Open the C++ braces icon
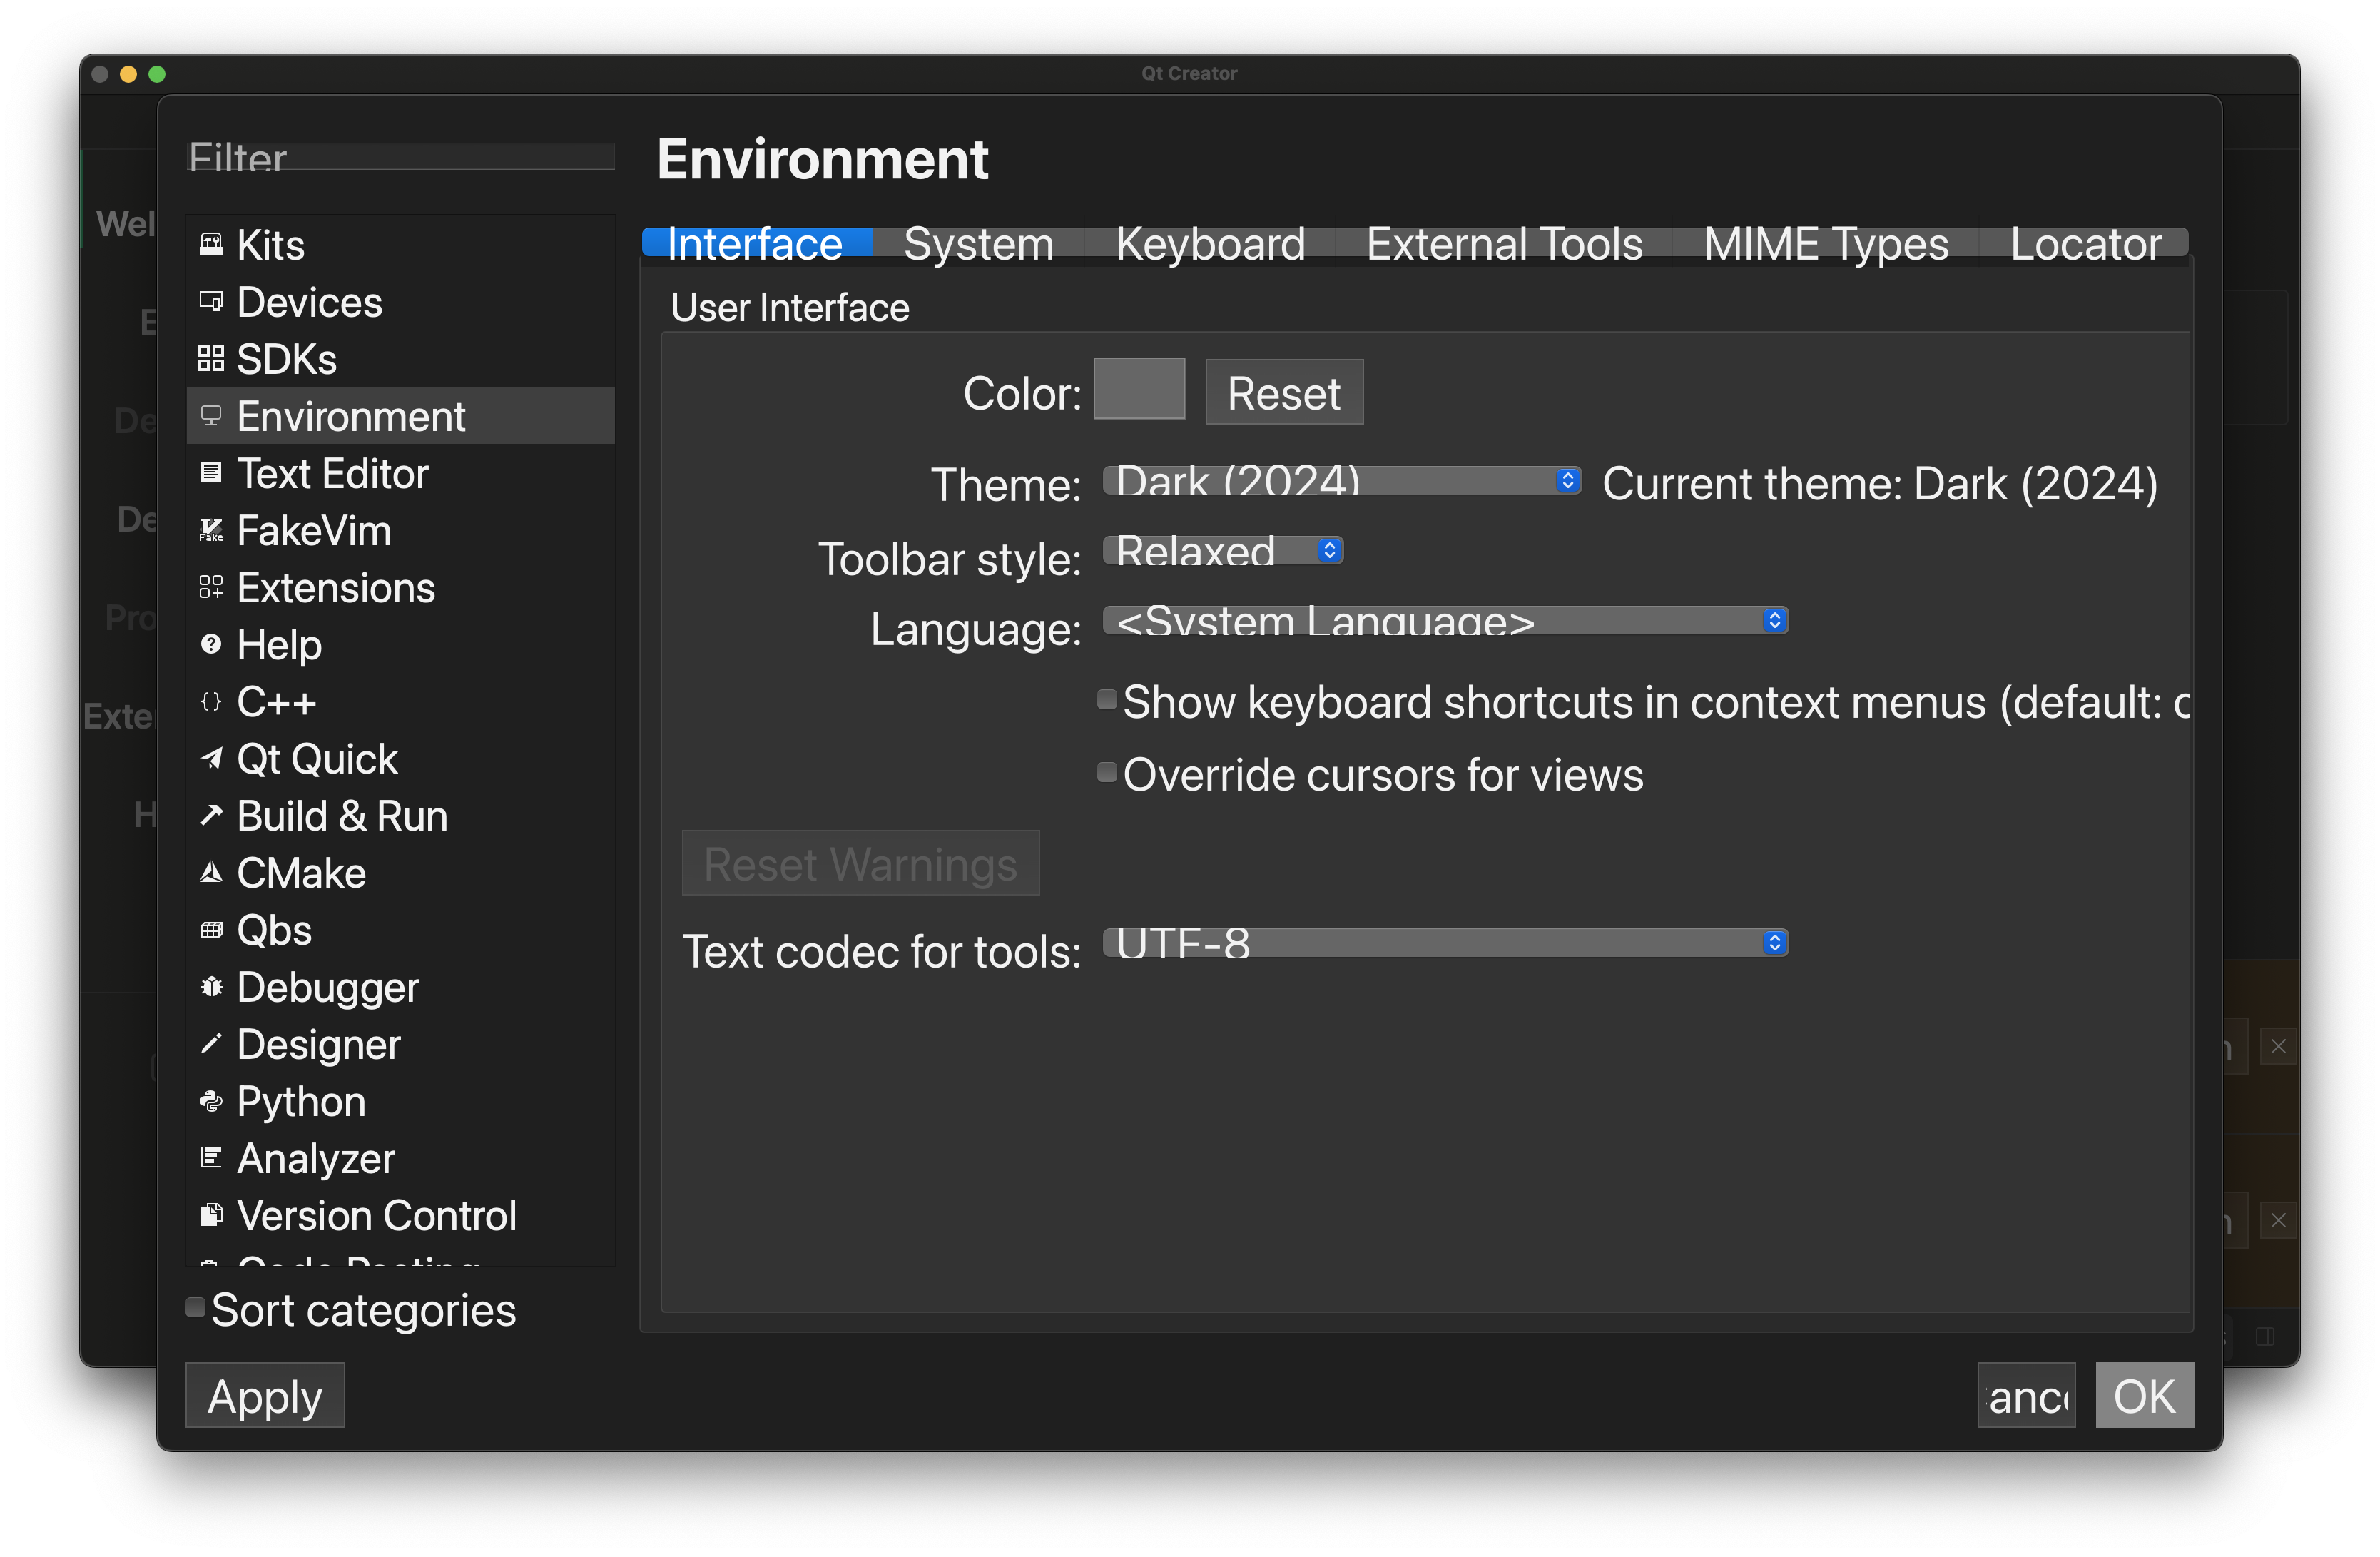2380x1557 pixels. tap(211, 701)
